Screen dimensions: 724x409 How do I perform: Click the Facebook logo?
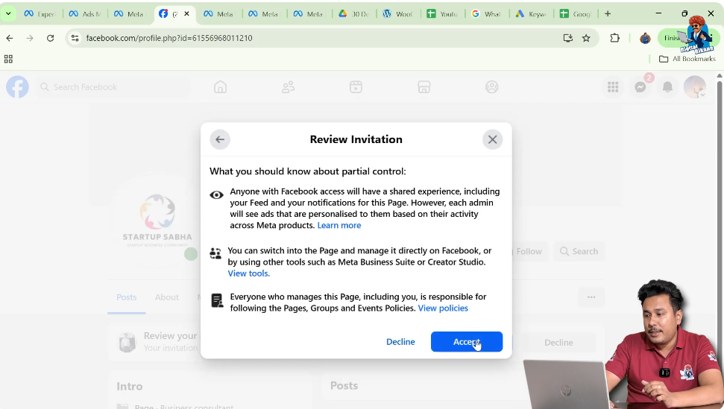tap(18, 86)
